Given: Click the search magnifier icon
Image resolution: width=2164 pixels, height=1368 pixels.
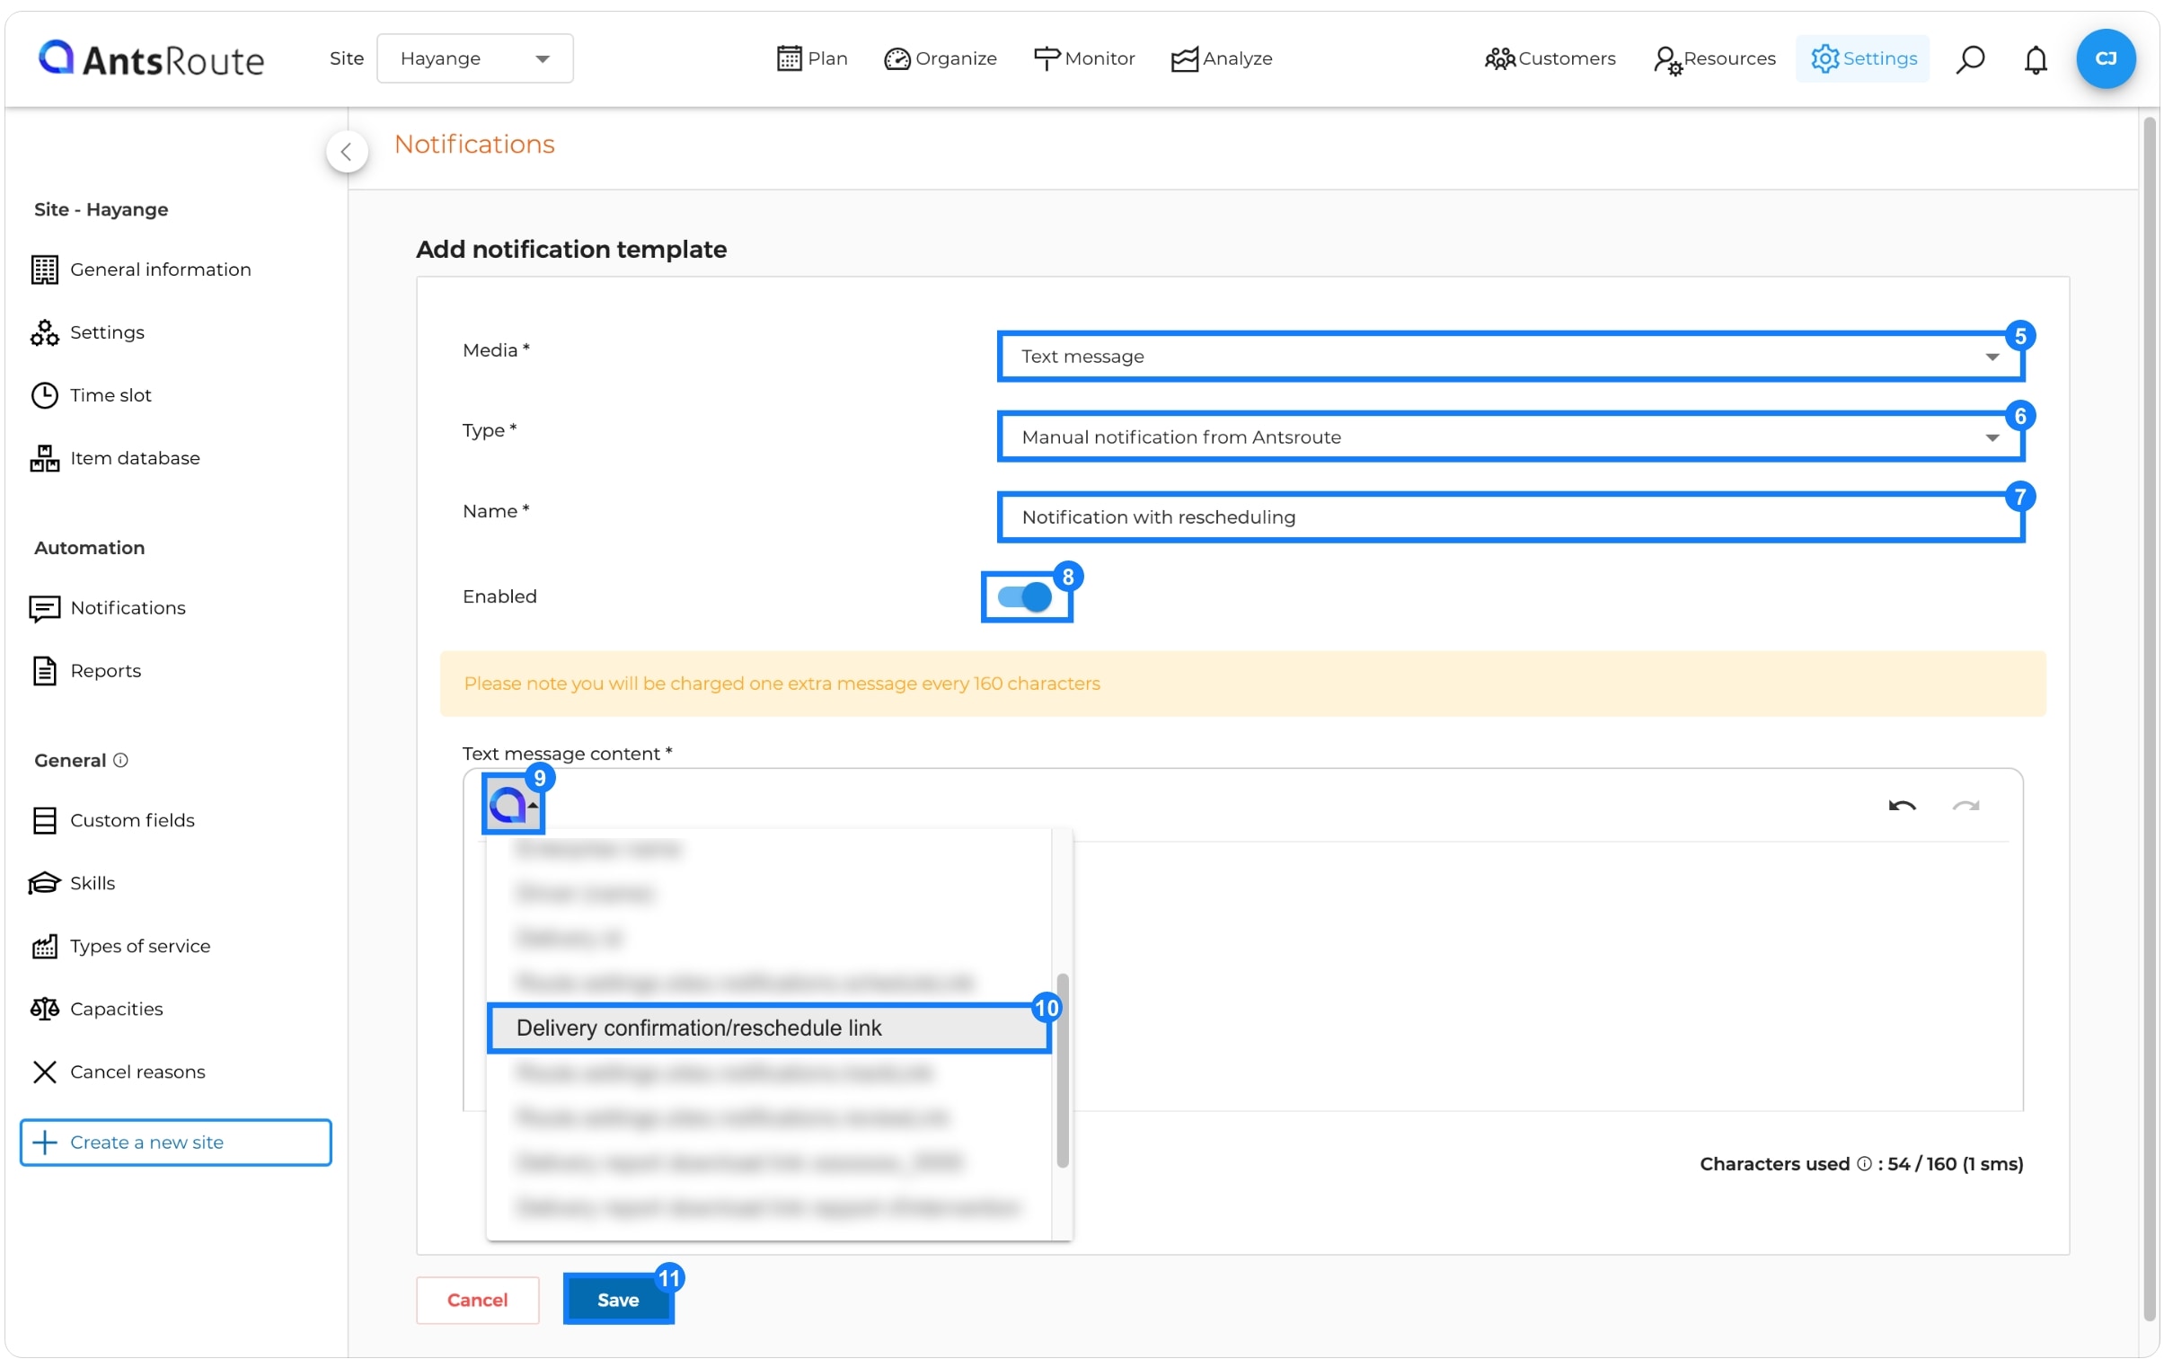Looking at the screenshot, I should 1970,59.
